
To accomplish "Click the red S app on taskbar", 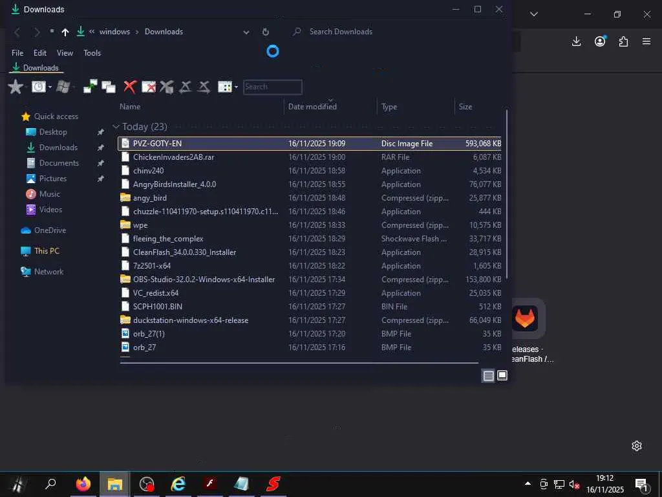I will tap(273, 484).
